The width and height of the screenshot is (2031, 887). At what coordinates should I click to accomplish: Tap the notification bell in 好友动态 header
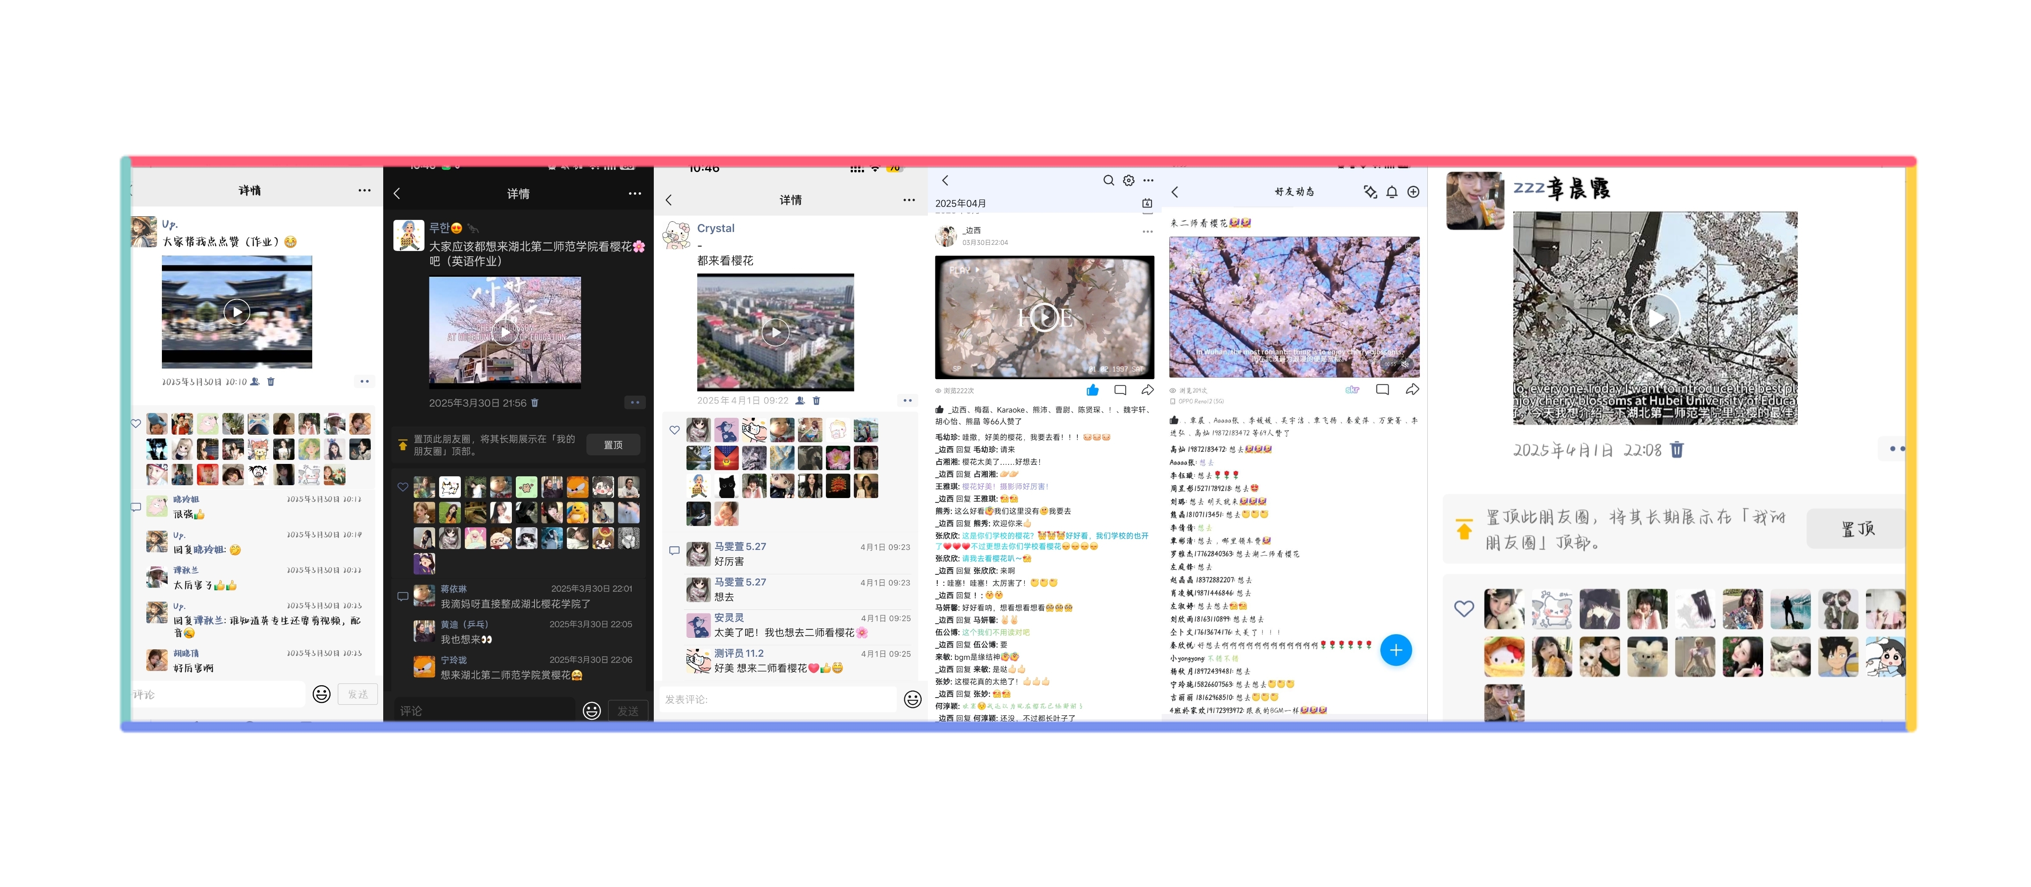[1391, 192]
